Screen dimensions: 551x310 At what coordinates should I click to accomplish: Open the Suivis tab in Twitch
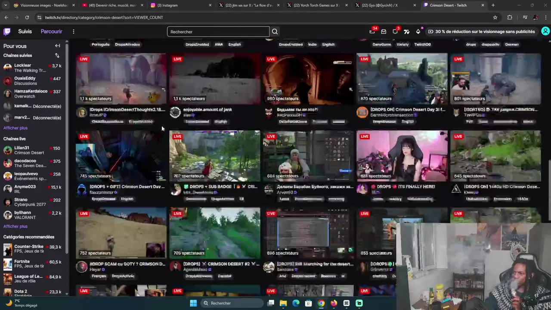click(25, 31)
